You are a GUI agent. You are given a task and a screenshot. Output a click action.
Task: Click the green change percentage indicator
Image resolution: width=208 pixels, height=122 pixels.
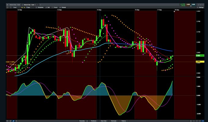pyautogui.click(x=183, y=5)
